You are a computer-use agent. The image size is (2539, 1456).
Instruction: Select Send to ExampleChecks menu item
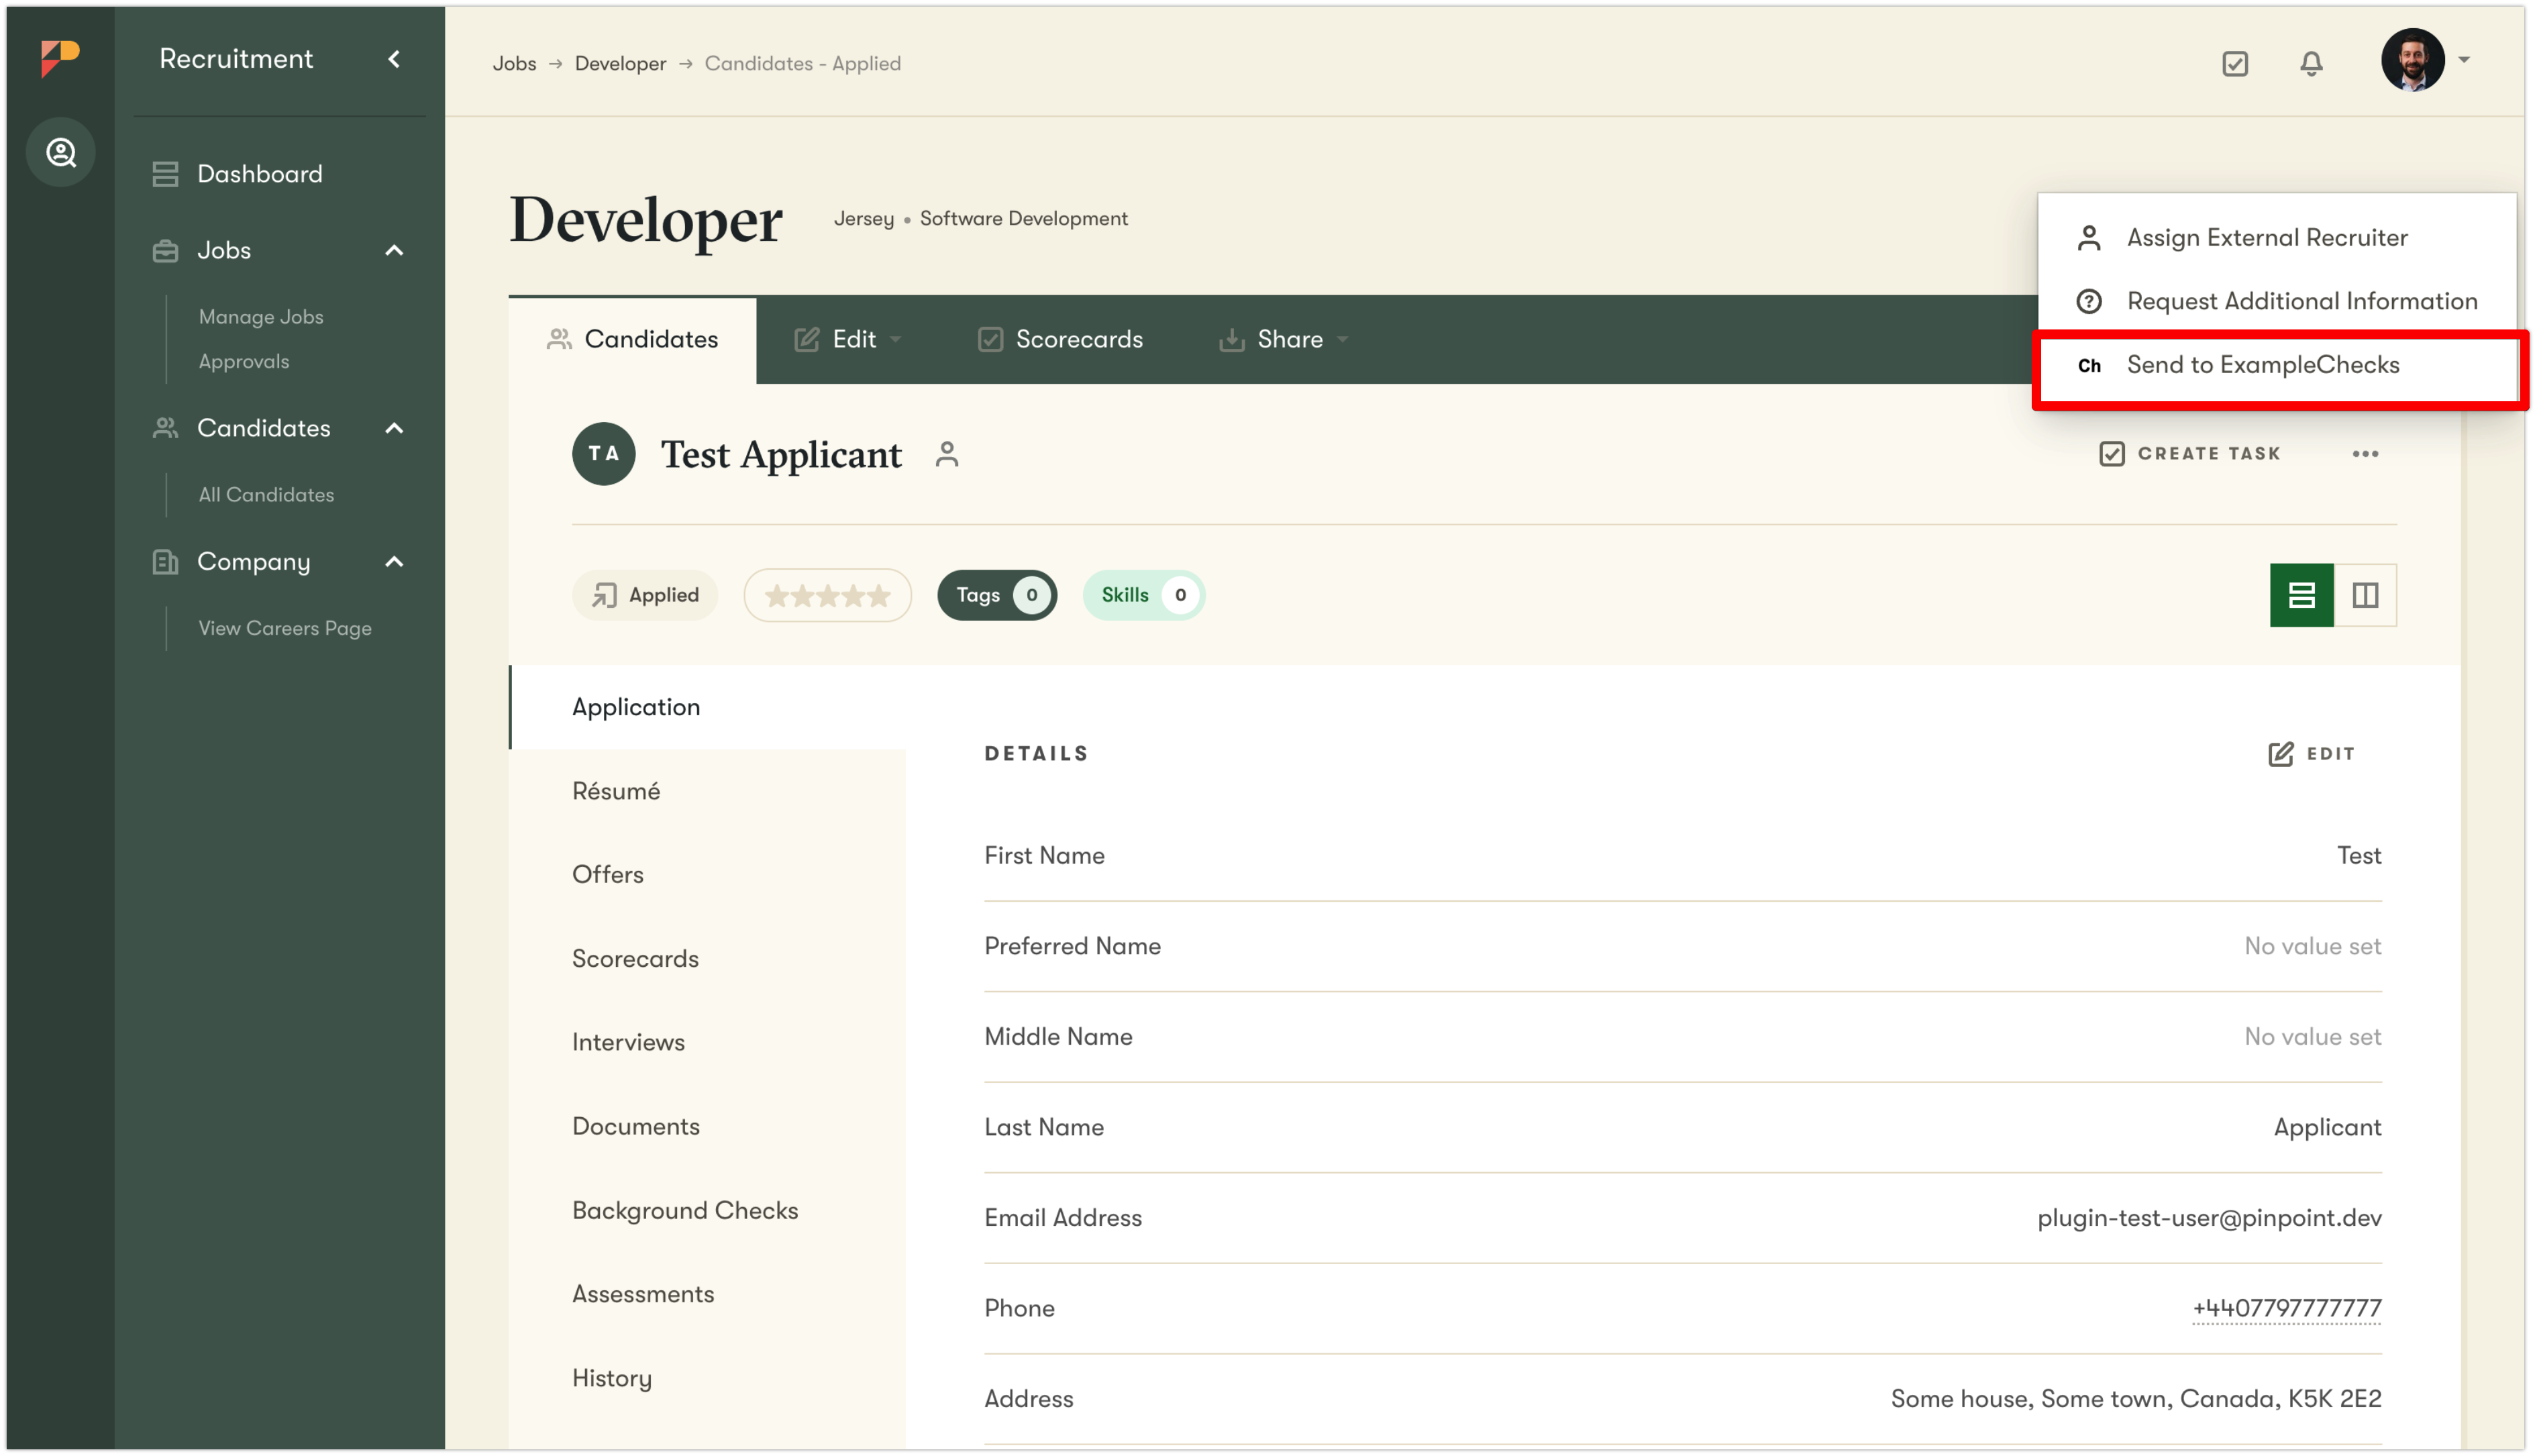[2262, 365]
